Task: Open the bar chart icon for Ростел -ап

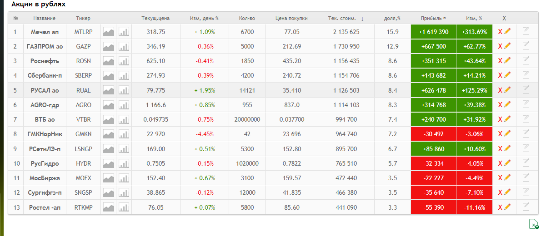Action: click(x=124, y=207)
